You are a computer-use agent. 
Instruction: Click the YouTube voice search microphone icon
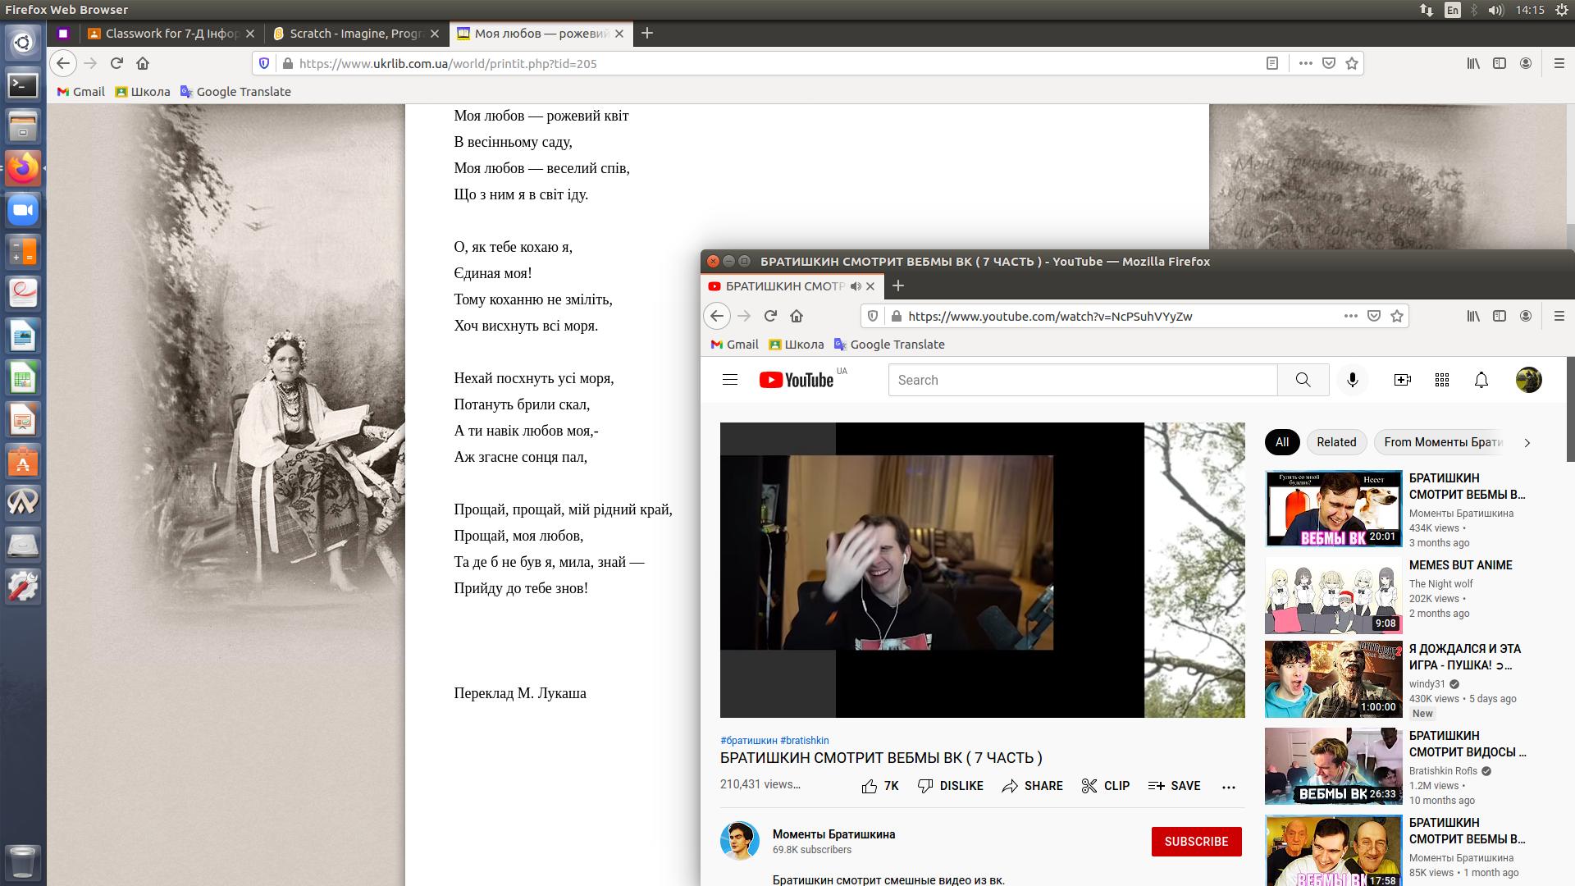[x=1353, y=380]
